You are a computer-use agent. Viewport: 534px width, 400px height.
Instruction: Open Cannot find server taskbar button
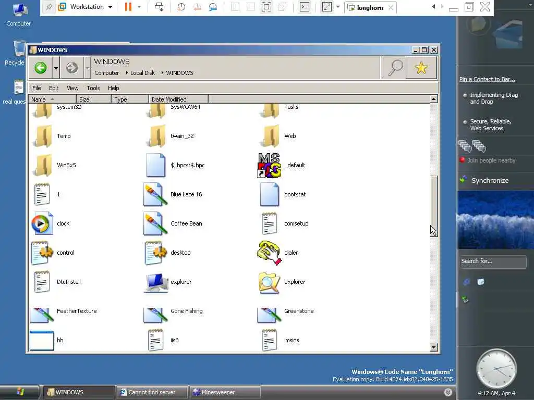[x=152, y=392]
